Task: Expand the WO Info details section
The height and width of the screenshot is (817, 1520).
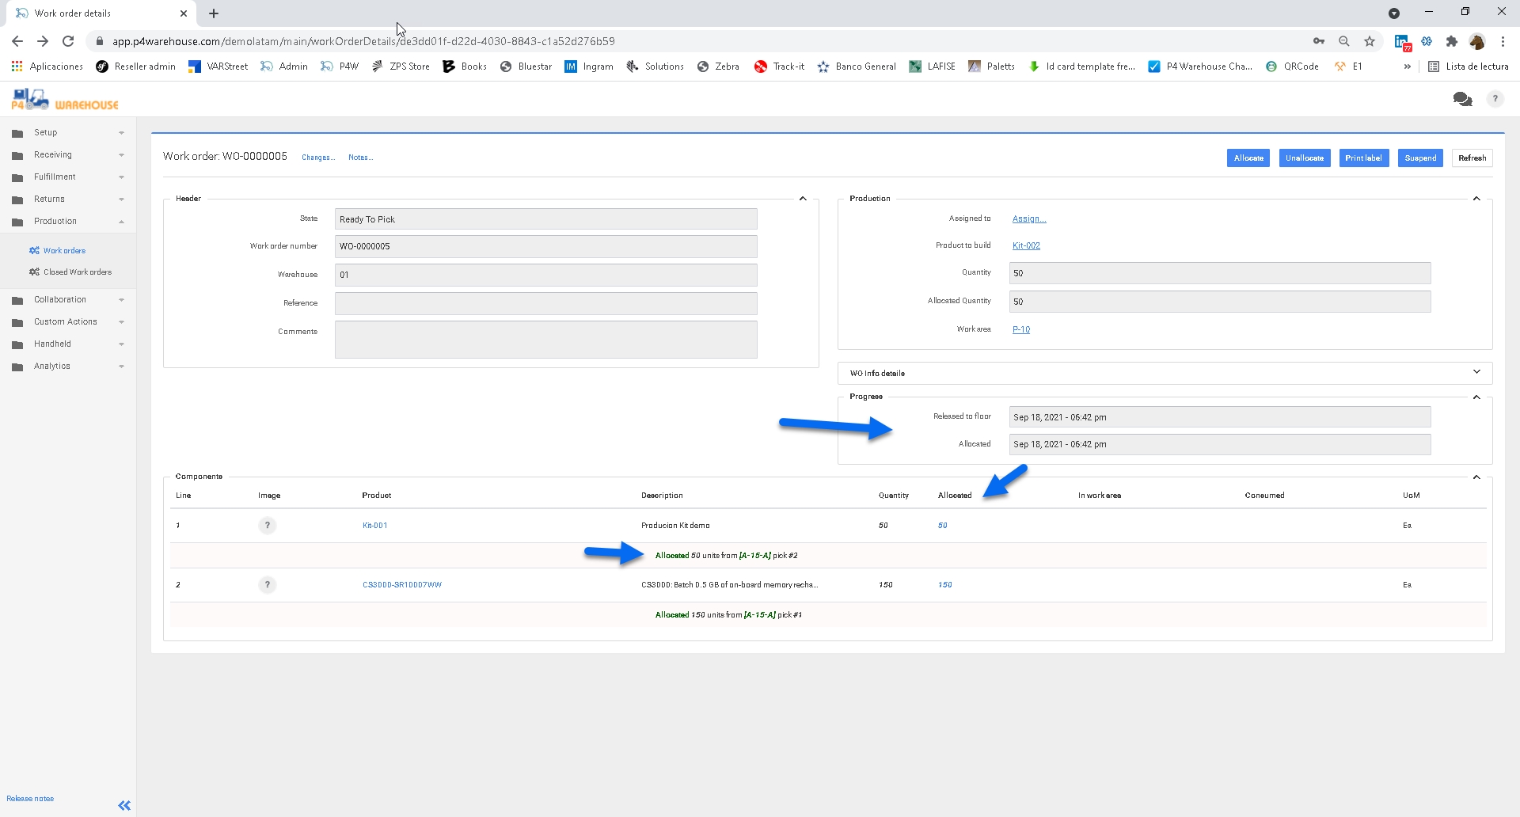Action: [1476, 372]
